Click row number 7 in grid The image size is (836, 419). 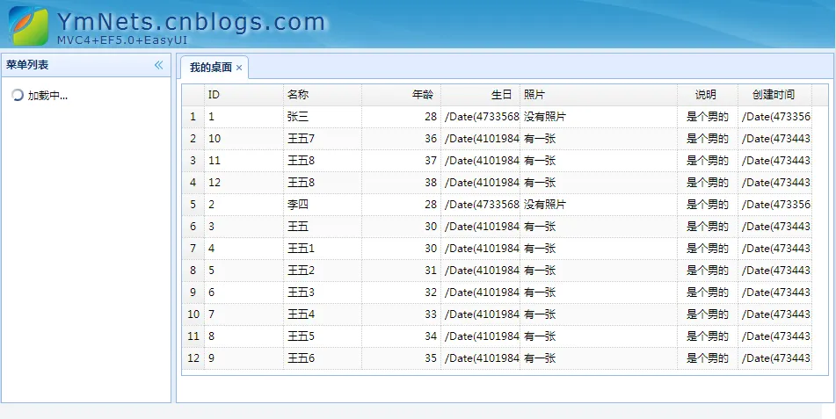pyautogui.click(x=193, y=249)
